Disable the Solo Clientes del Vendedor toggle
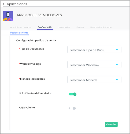Image resolution: width=130 pixels, height=134 pixels. [73, 94]
